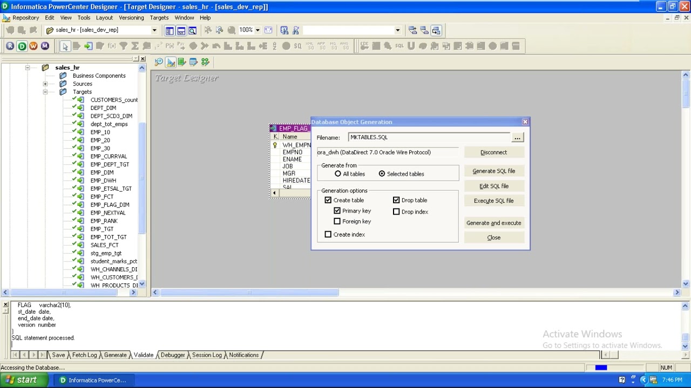This screenshot has height=388, width=691.
Task: Open the Repository menu
Action: point(26,18)
